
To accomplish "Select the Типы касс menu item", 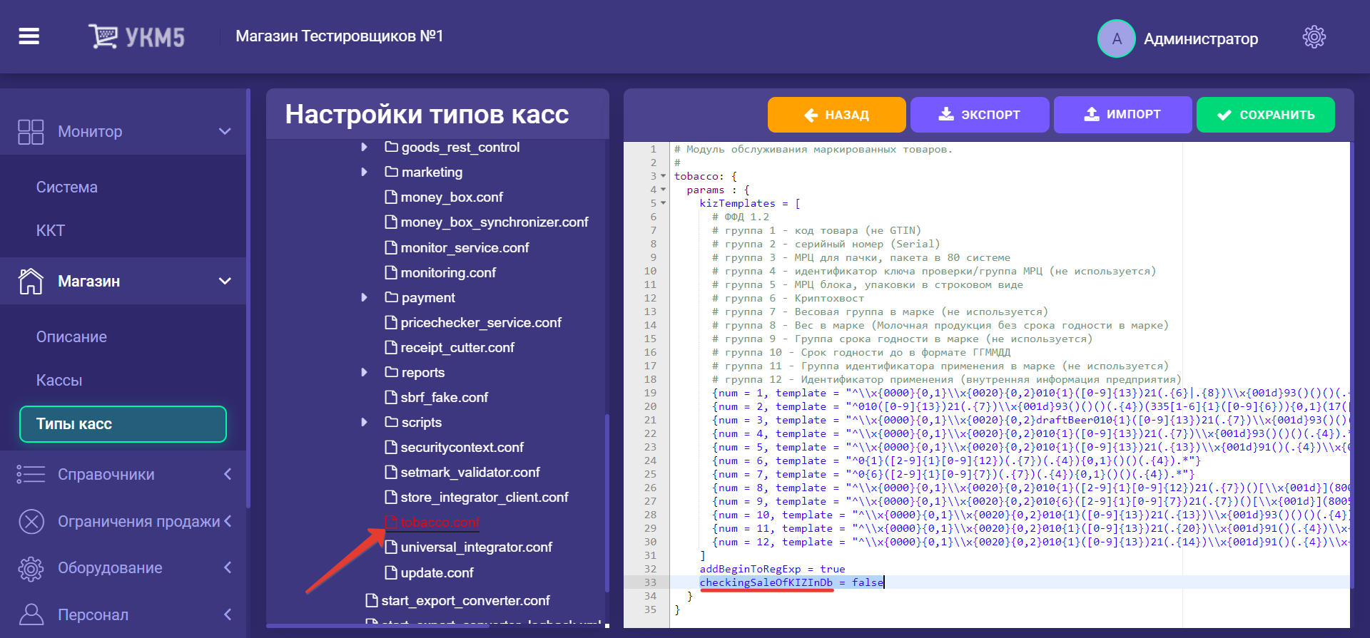I will (123, 424).
